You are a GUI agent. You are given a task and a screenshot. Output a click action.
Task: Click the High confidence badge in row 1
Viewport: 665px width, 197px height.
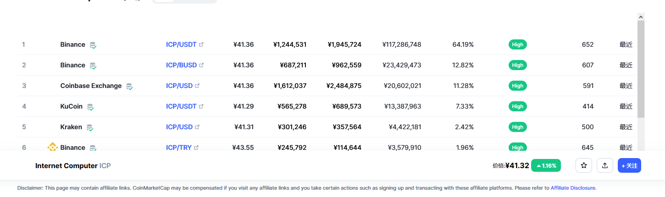tap(517, 44)
